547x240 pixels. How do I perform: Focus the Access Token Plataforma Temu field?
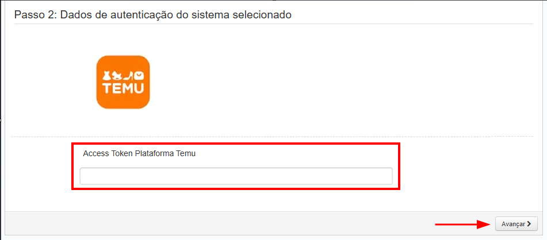[x=236, y=176]
